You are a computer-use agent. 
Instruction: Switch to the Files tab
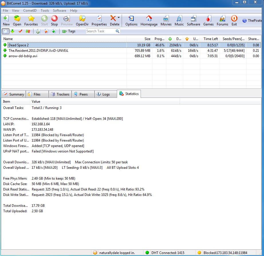coord(37,94)
